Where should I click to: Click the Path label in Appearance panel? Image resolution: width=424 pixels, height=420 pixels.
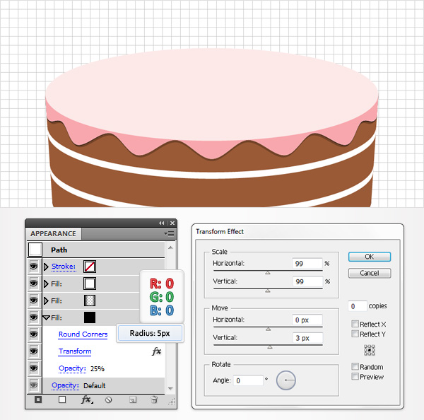pos(59,250)
